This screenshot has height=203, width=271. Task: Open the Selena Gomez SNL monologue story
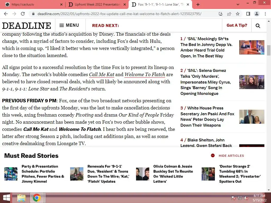[206, 82]
